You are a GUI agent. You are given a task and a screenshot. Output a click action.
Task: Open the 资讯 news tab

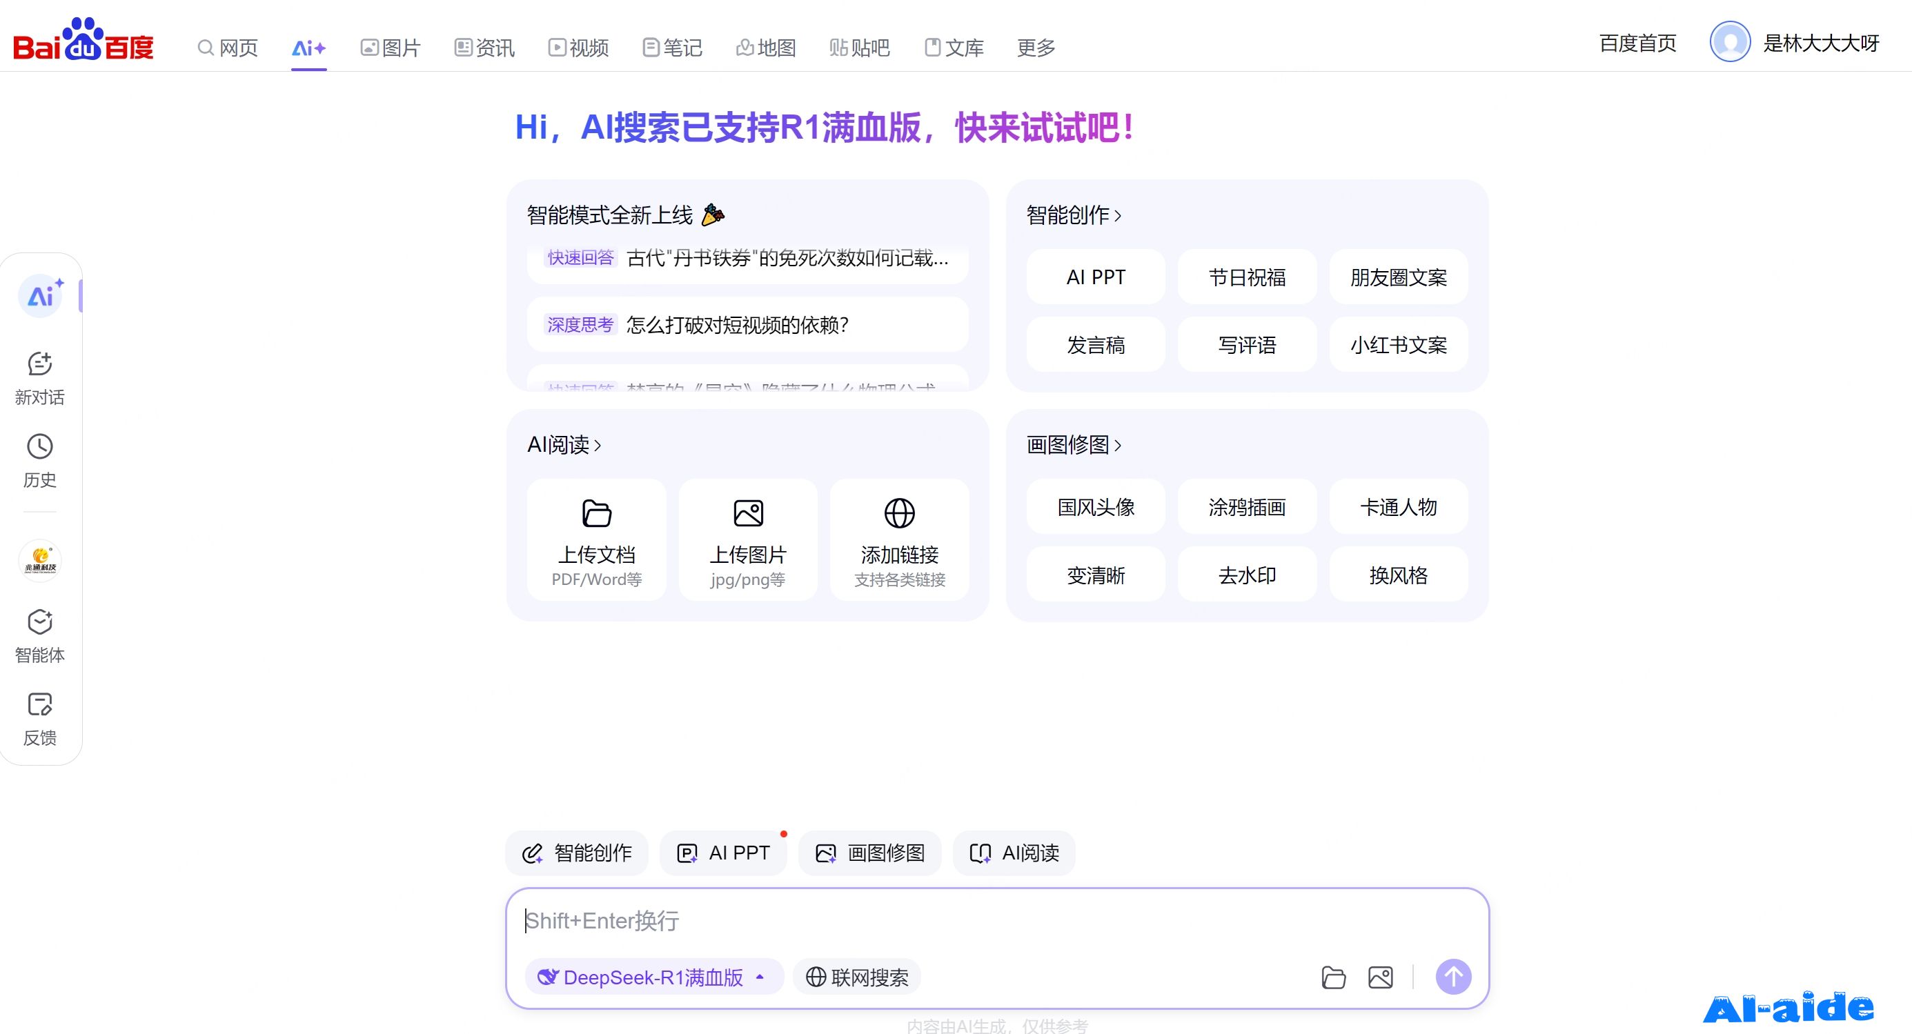pos(484,48)
